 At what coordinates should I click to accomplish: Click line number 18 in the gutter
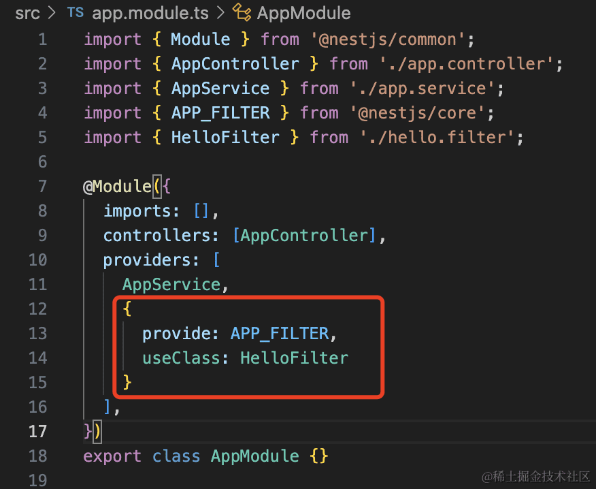[37, 456]
